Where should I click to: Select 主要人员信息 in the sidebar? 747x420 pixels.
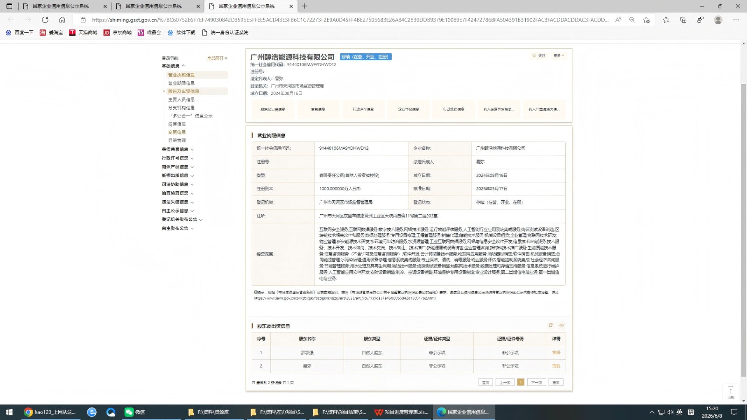(x=182, y=99)
